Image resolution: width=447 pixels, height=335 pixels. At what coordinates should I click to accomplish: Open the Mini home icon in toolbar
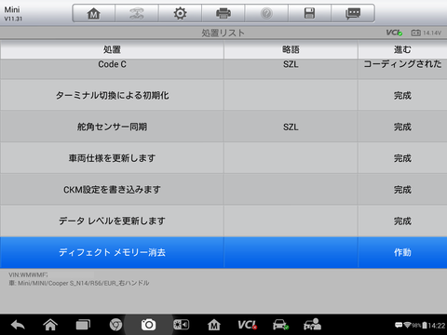pos(94,13)
